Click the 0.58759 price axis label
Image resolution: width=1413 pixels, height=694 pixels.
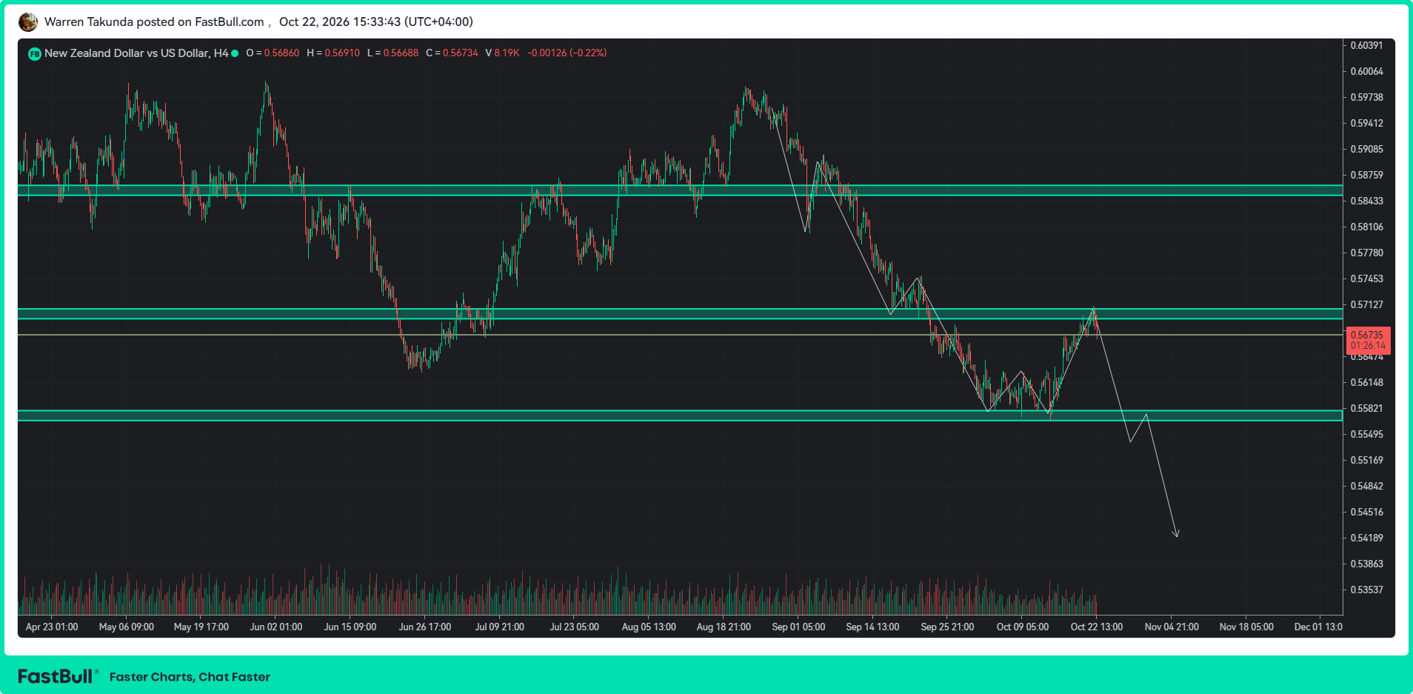point(1366,175)
